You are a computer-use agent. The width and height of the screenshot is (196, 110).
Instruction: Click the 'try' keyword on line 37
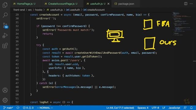pyautogui.click(x=39, y=45)
